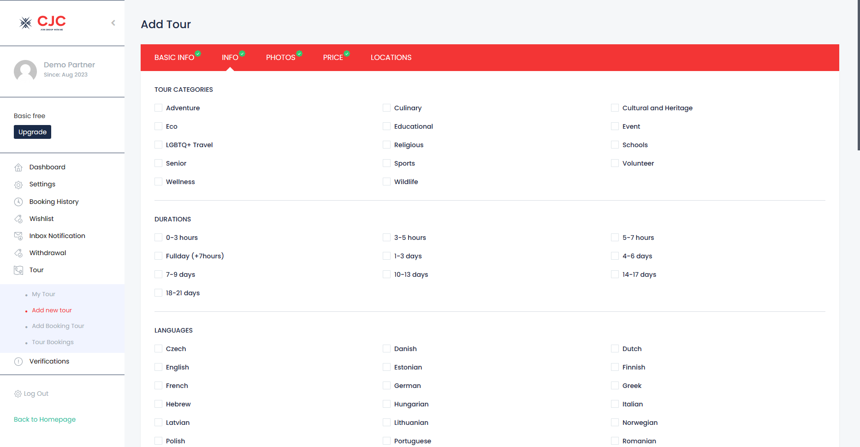
Task: Tick the English language checkbox
Action: click(159, 367)
